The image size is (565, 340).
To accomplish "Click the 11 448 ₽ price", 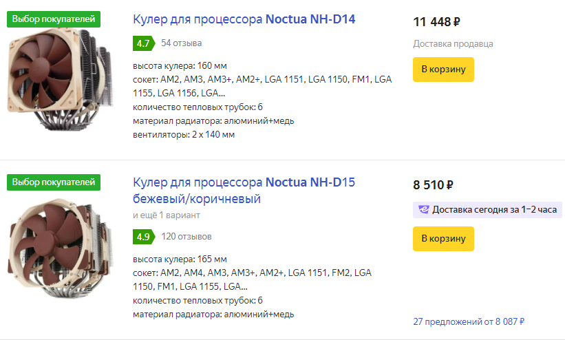I will click(x=436, y=22).
